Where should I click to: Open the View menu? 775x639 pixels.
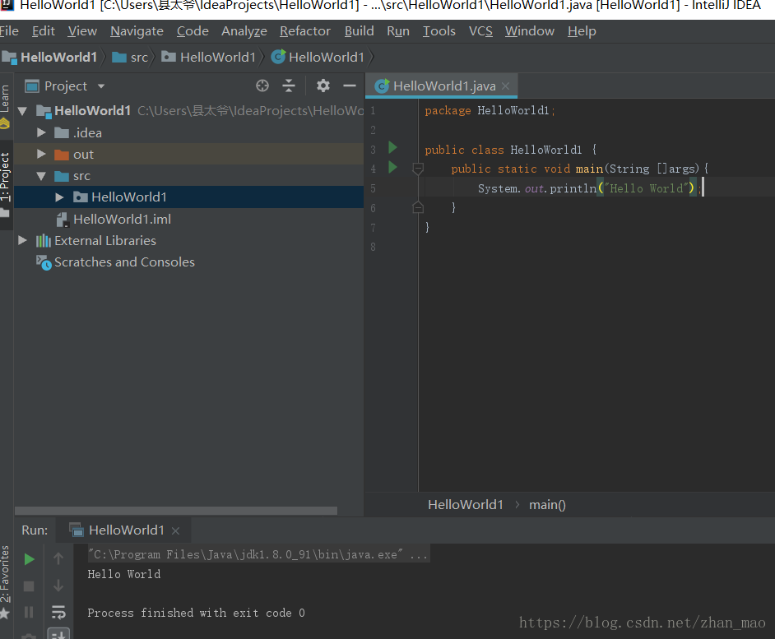(82, 31)
